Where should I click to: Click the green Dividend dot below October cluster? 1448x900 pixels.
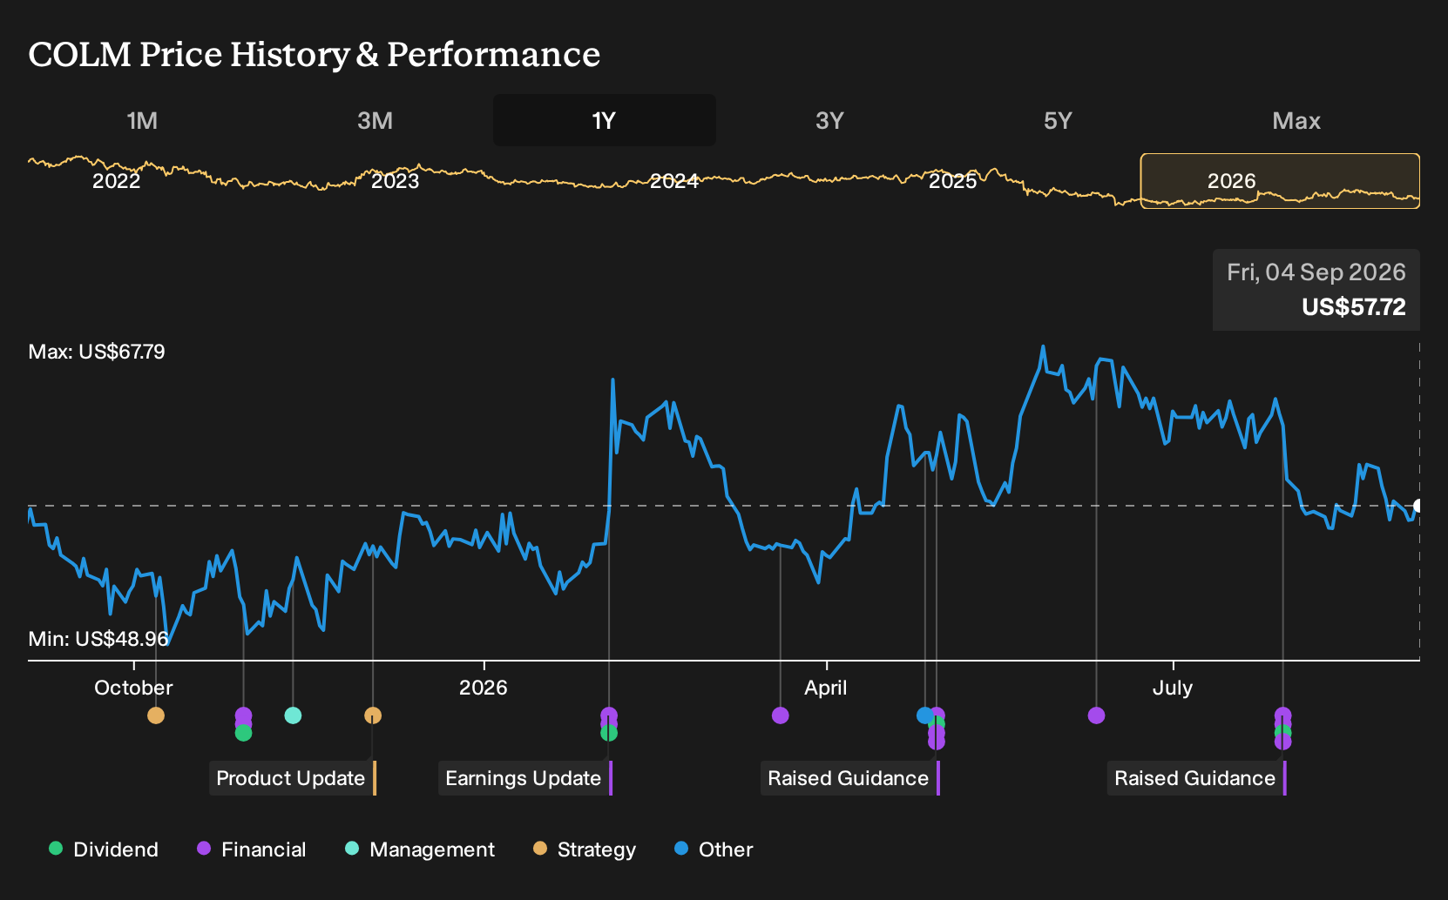click(244, 734)
